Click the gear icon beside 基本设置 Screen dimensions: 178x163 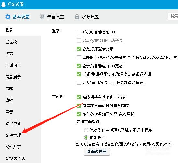(8, 17)
